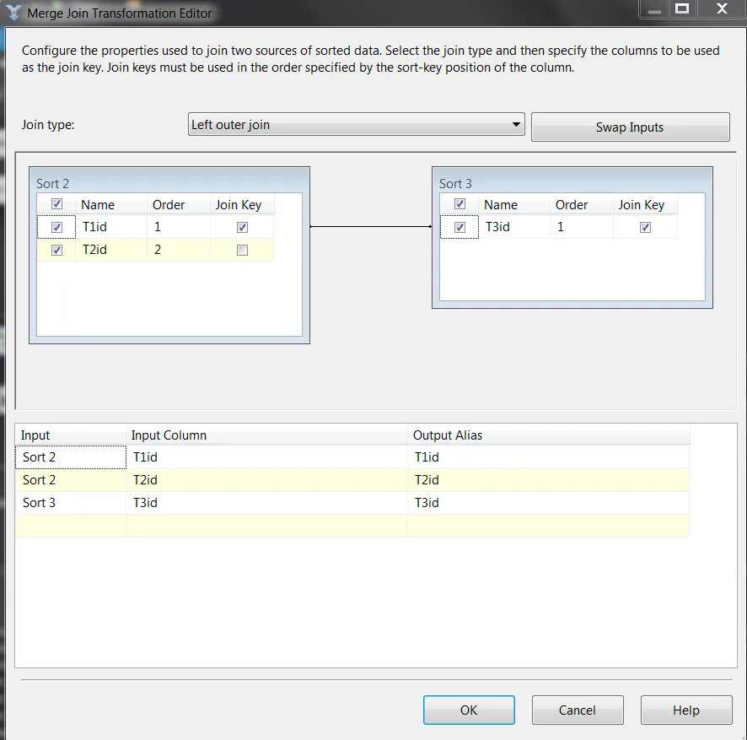Click the Order header in Sort 2 table
This screenshot has height=740, width=747.
(178, 204)
